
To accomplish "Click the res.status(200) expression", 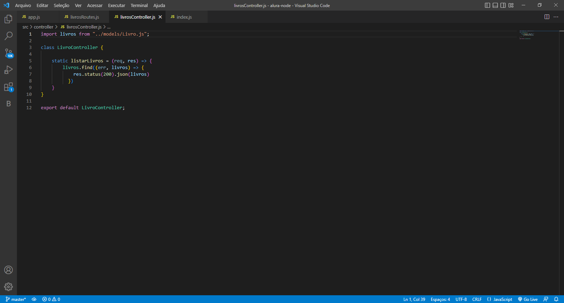I will tap(94, 74).
